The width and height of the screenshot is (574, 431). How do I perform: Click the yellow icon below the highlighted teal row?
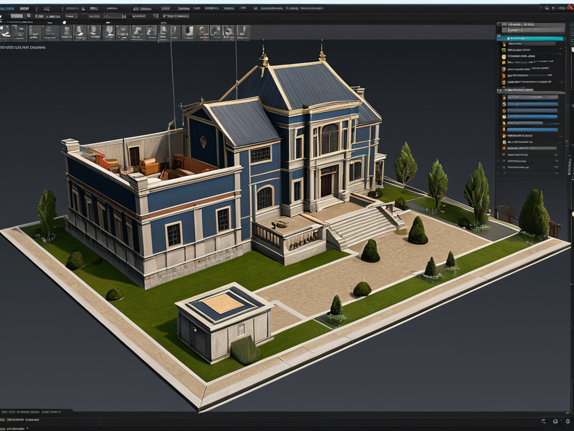pyautogui.click(x=504, y=43)
